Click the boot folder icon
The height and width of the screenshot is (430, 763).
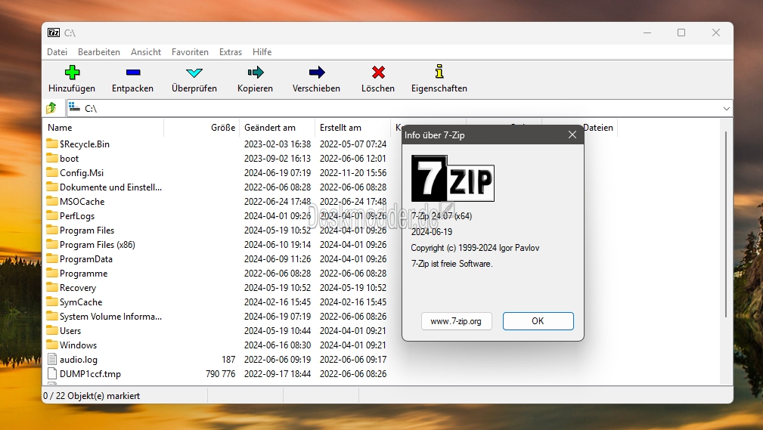tap(52, 158)
